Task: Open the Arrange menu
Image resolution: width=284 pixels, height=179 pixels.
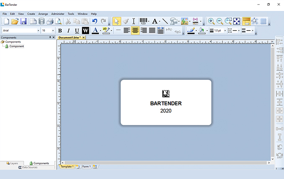Action: point(43,14)
